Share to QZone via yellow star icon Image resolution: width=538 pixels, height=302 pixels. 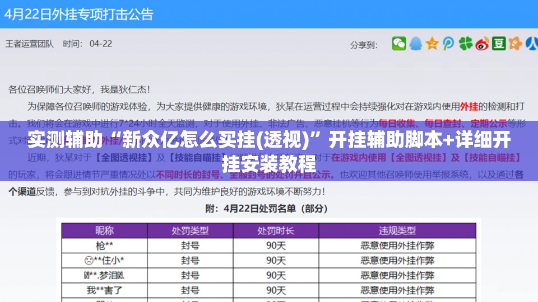pos(432,44)
